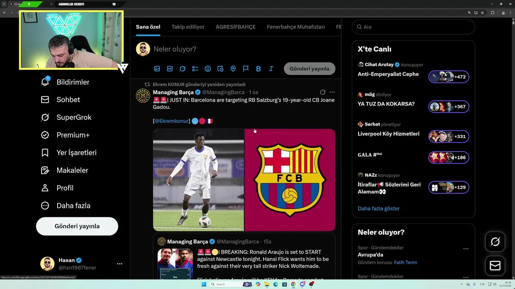Open the browser tab list dropdown

pyautogui.click(x=3, y=4)
